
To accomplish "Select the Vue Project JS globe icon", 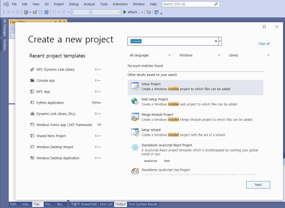I will pyautogui.click(x=135, y=172).
